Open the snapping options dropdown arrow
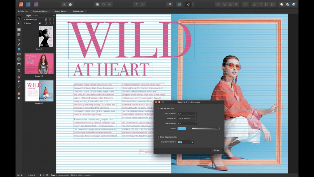 pyautogui.click(x=193, y=4)
